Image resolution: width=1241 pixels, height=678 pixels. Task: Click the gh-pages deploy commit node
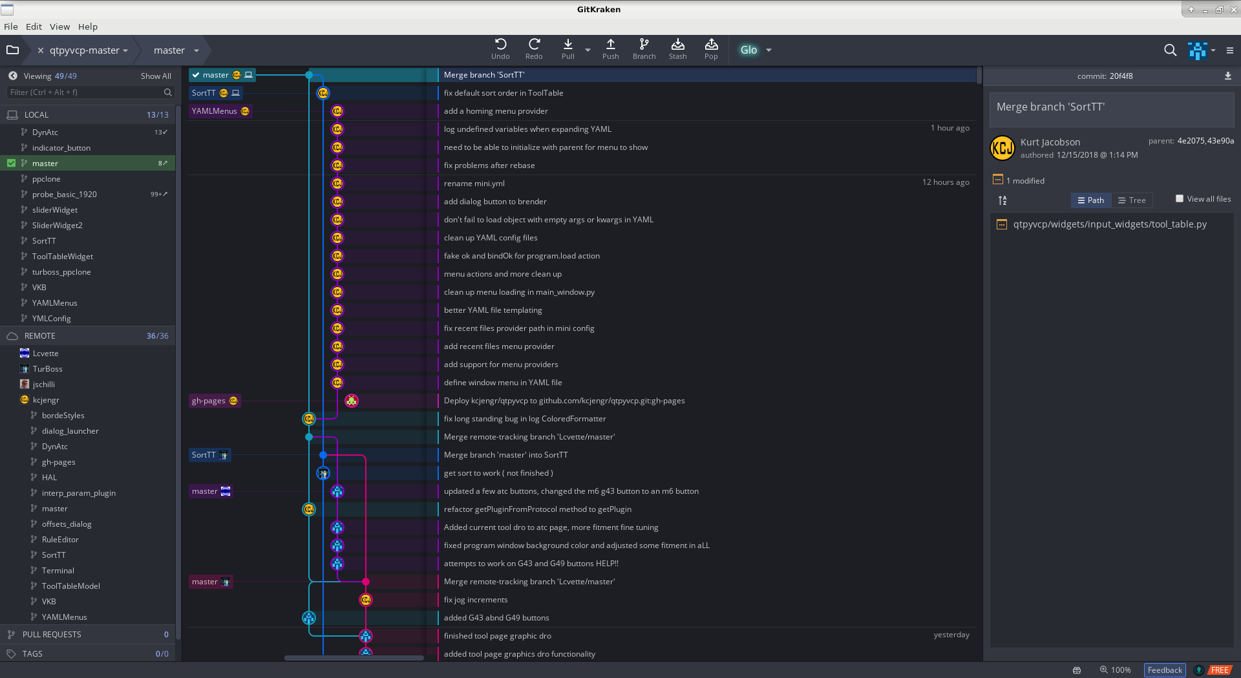point(351,401)
